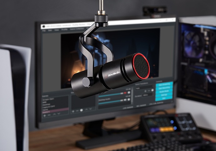Click the transition Duration value field

(x=148, y=95)
